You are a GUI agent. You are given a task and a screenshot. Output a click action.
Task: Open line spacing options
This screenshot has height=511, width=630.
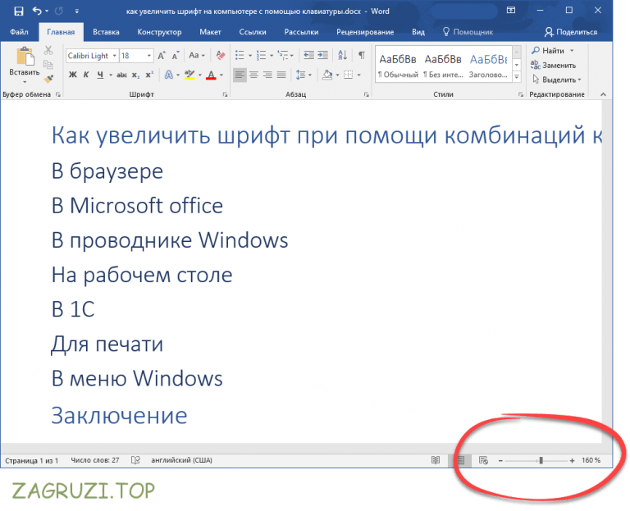[x=304, y=75]
